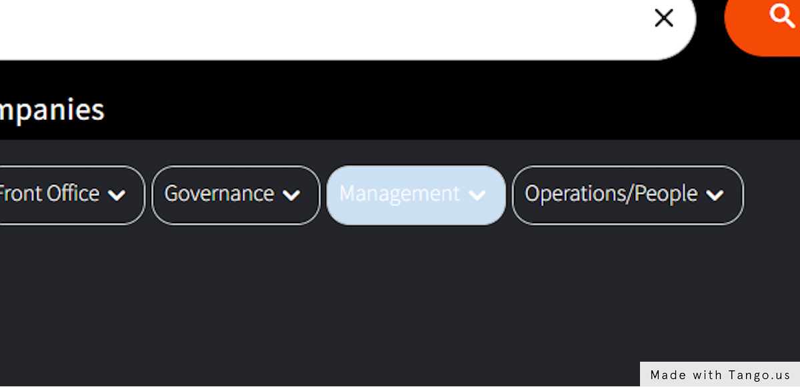Open the Governance filter dropdown
This screenshot has width=800, height=387.
(236, 195)
